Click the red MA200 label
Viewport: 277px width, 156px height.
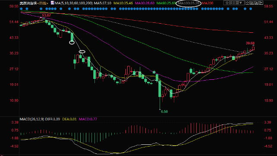tap(208, 3)
